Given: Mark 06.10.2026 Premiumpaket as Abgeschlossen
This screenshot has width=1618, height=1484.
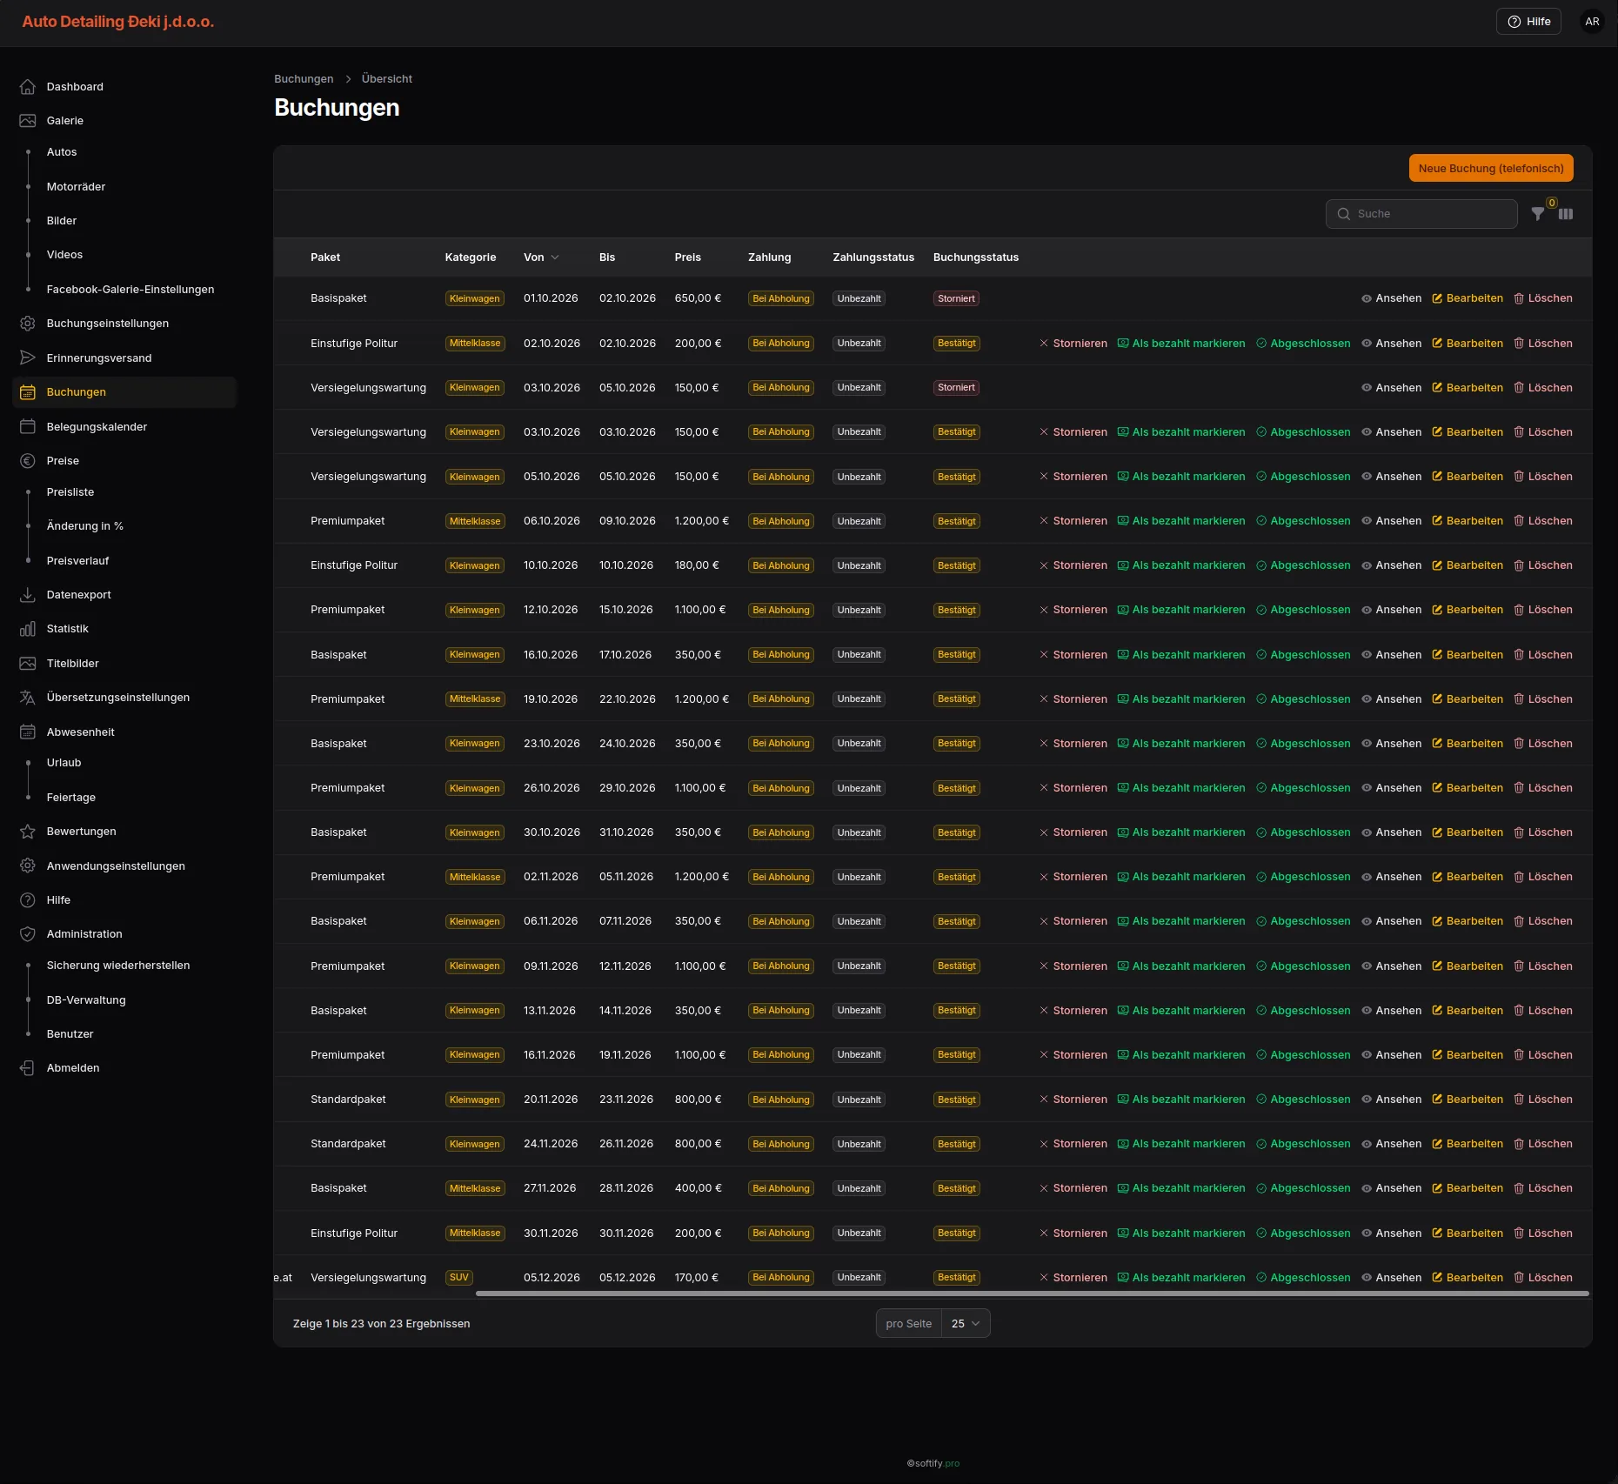Looking at the screenshot, I should (1303, 521).
